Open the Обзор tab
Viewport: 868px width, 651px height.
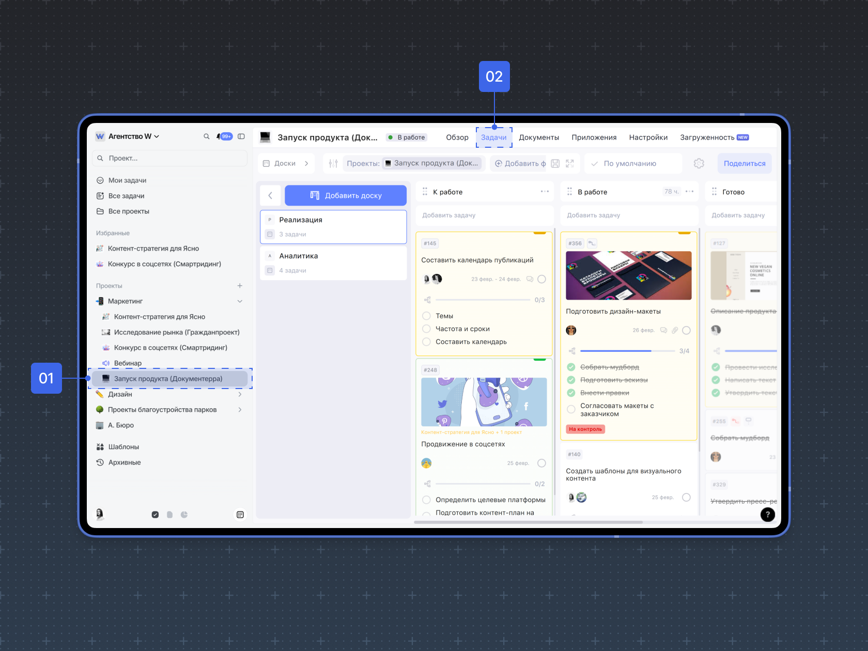point(457,137)
